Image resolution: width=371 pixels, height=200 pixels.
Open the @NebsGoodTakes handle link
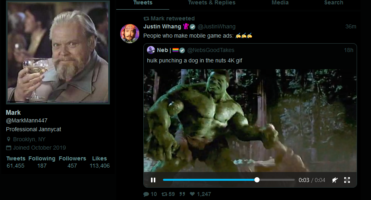[211, 50]
